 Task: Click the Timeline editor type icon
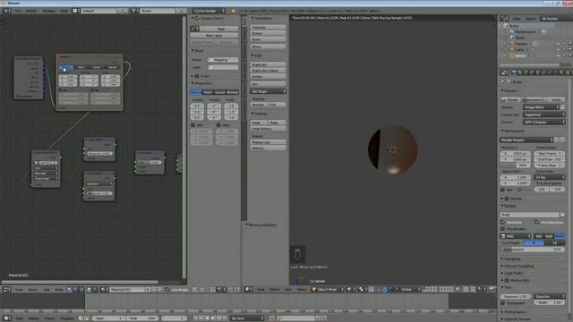[x=6, y=318]
